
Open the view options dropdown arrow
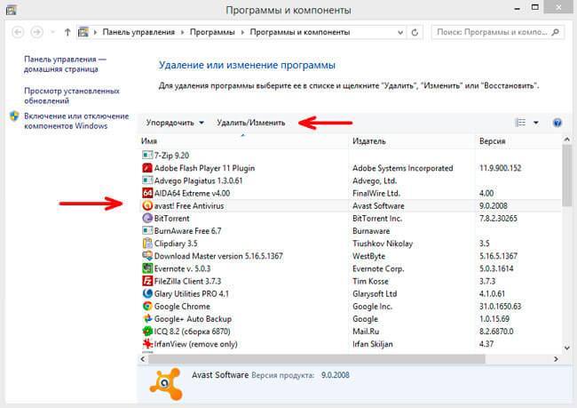[536, 123]
